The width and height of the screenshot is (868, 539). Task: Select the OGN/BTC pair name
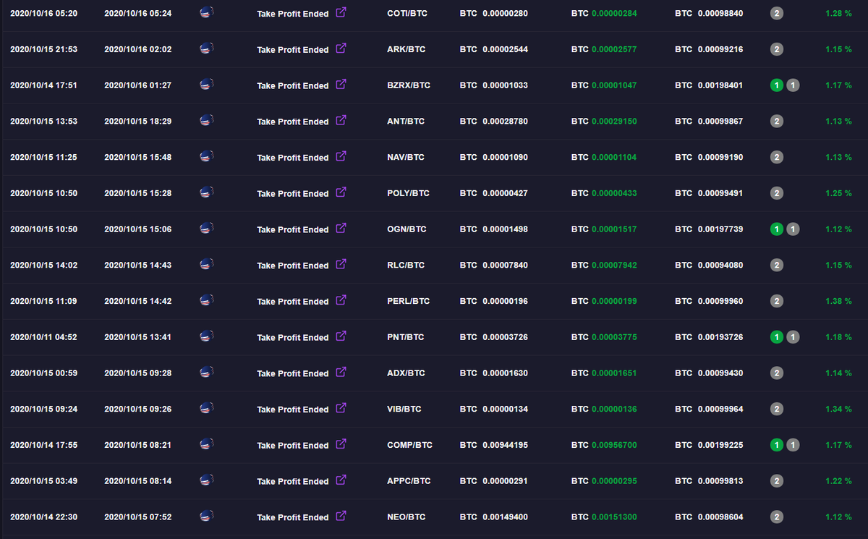point(407,229)
